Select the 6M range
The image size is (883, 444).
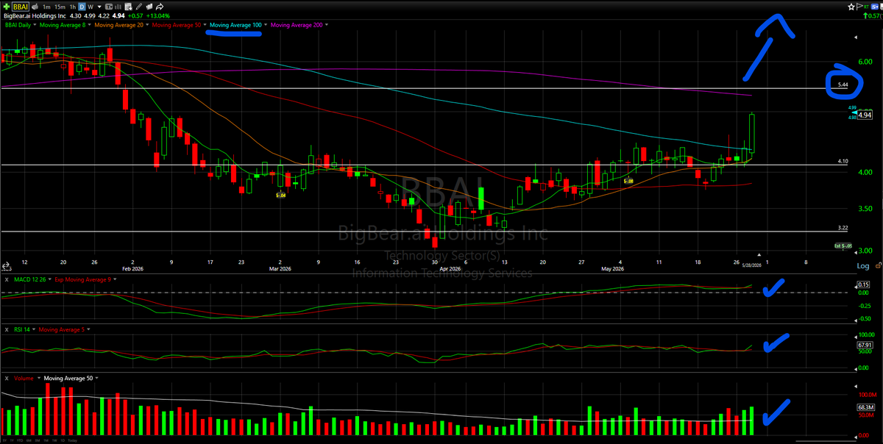point(29,440)
